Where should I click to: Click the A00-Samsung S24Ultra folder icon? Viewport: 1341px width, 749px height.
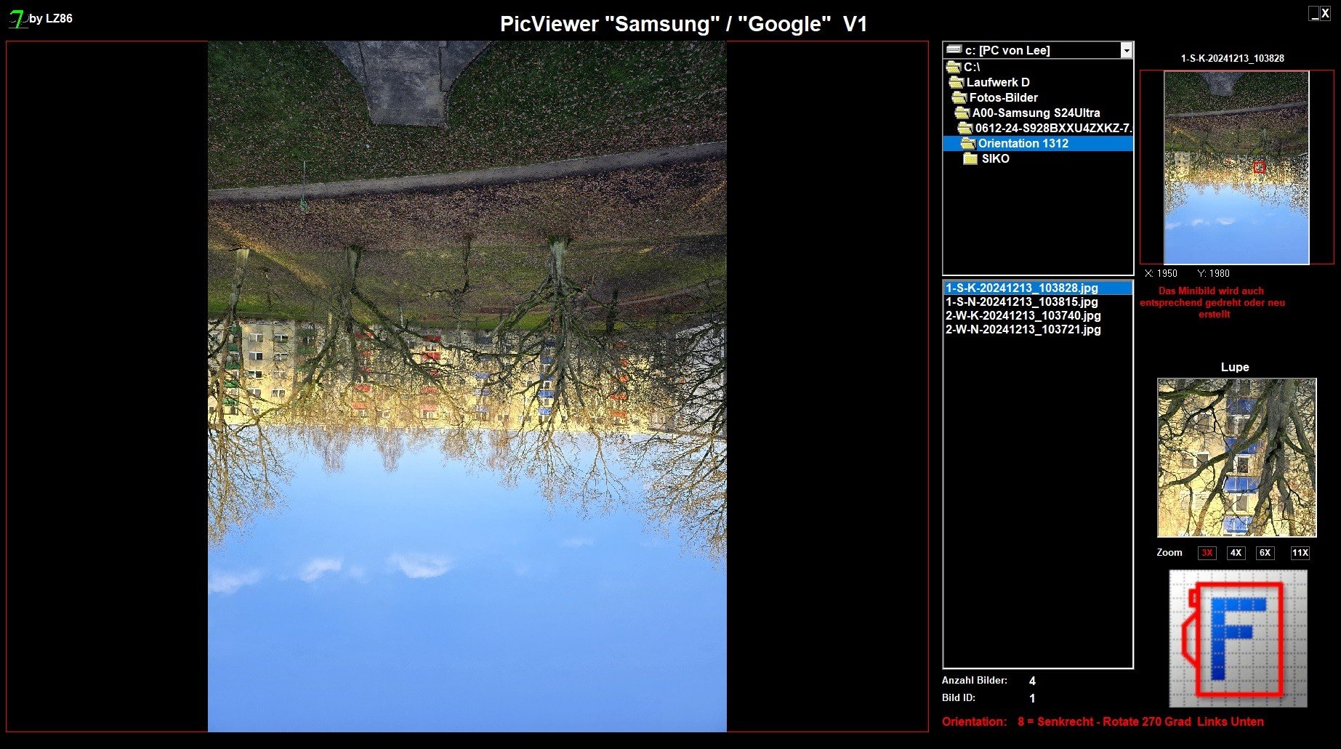pos(962,113)
